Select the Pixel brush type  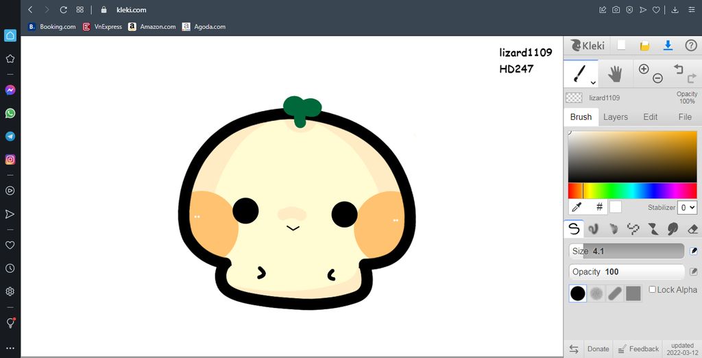click(x=633, y=229)
